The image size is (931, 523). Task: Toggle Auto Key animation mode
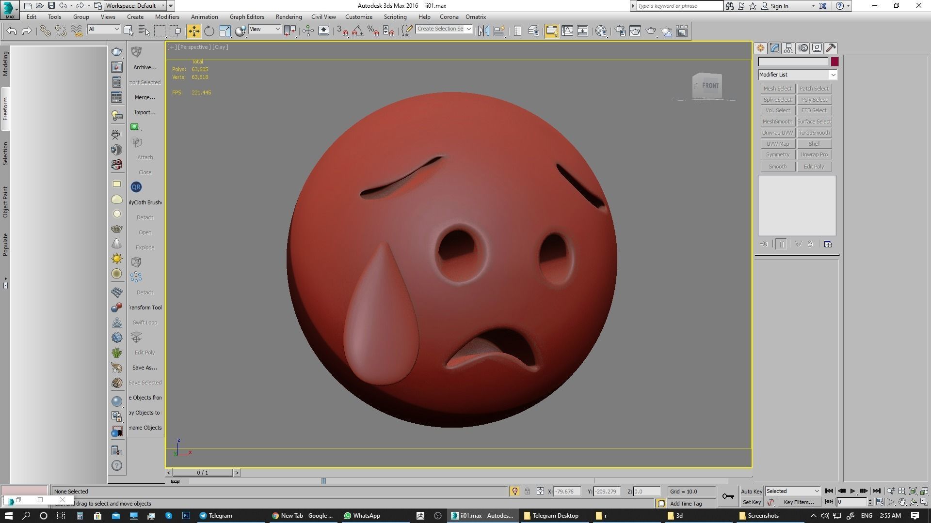point(752,491)
